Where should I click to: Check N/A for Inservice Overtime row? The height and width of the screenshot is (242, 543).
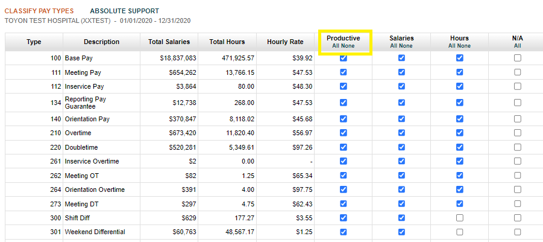(x=517, y=161)
